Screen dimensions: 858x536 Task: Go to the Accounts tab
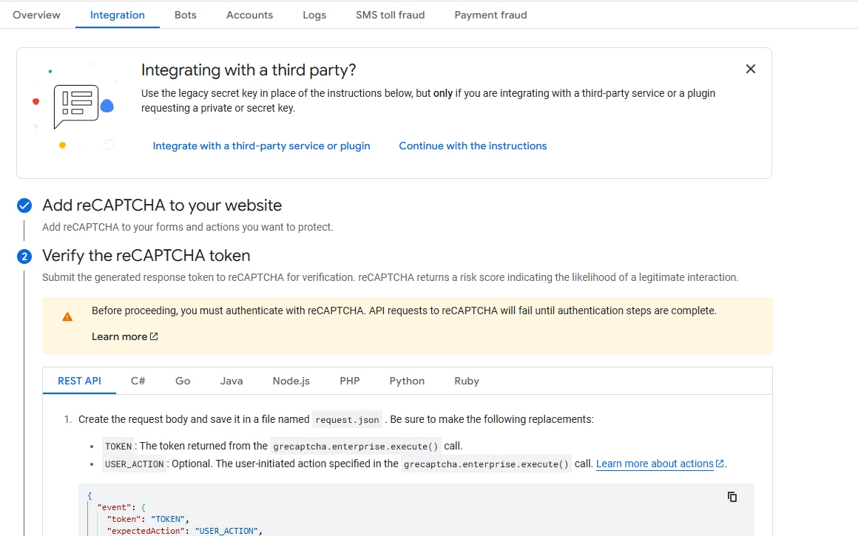[249, 15]
